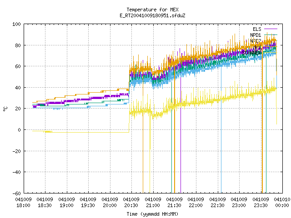Click the y-axis value -60
Image resolution: width=291 pixels, height=218 pixels.
coord(16,193)
